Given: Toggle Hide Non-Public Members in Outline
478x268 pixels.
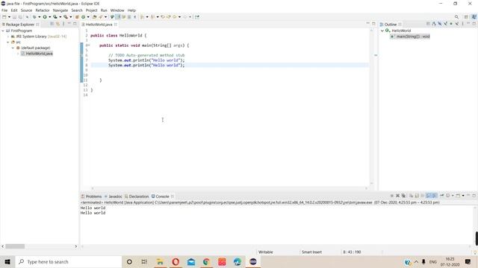Looking at the screenshot, I should tap(451, 24).
